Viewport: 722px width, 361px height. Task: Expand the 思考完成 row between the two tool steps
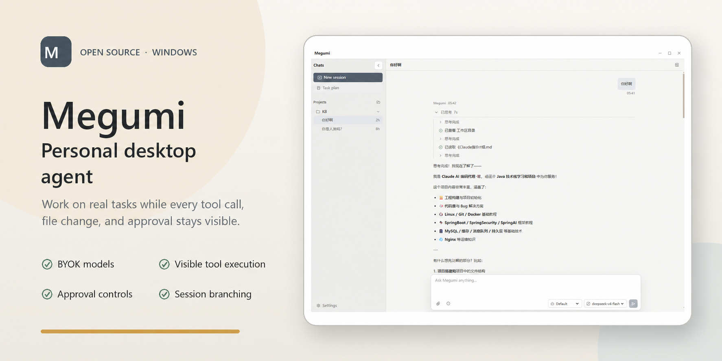tap(449, 139)
